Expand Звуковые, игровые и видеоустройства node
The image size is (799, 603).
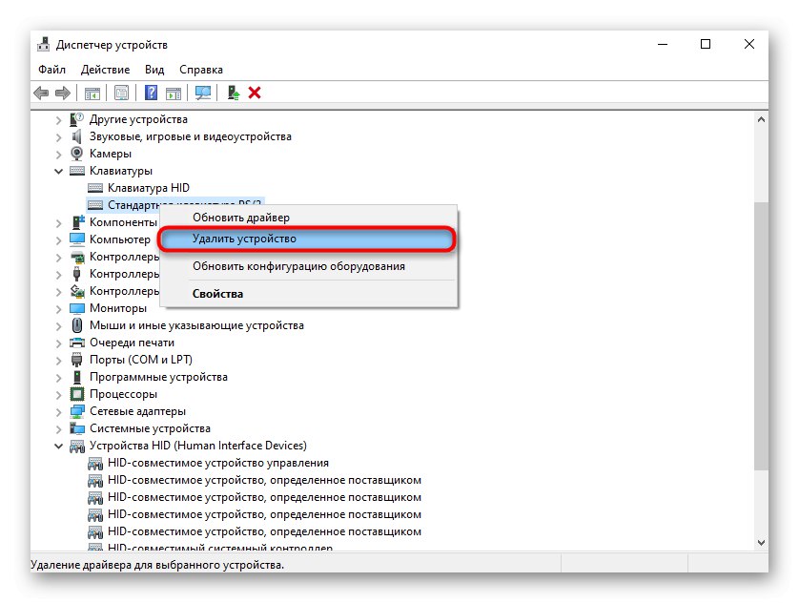(x=58, y=137)
